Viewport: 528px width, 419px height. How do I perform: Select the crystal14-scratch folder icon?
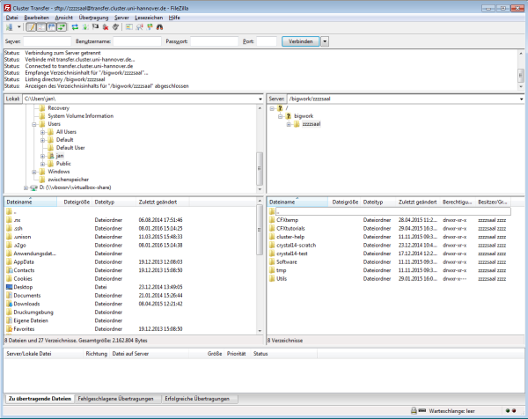[x=272, y=246]
